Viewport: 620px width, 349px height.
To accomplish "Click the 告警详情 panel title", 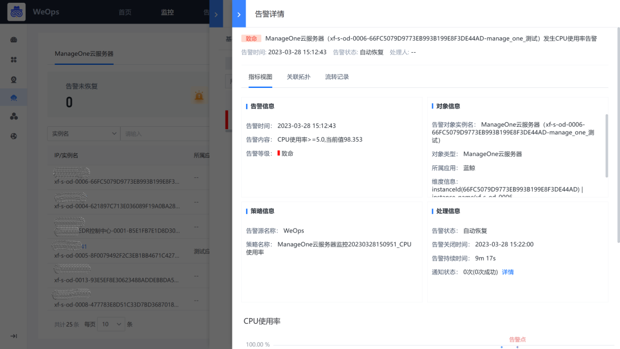I will tap(269, 14).
